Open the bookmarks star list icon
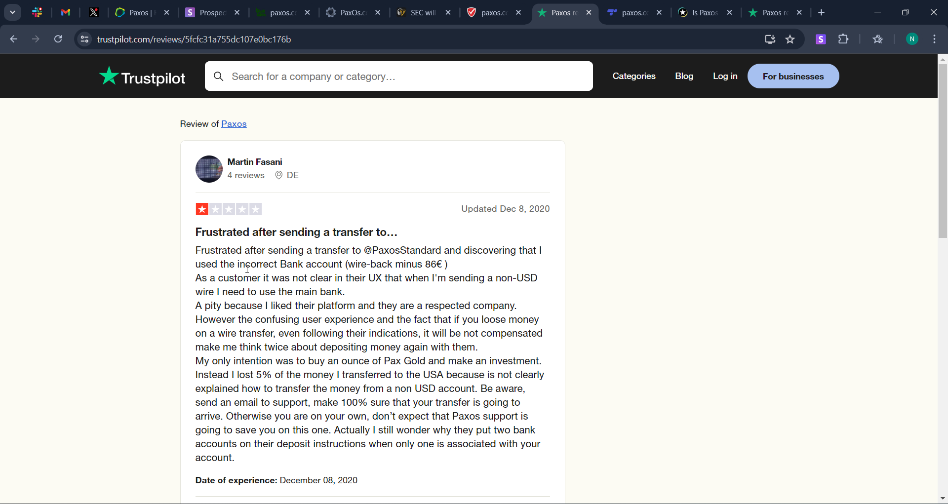The height and width of the screenshot is (504, 948). click(x=877, y=39)
